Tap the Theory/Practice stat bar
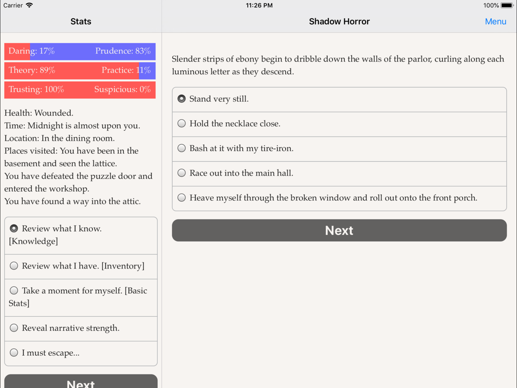Image resolution: width=517 pixels, height=388 pixels. pos(80,71)
